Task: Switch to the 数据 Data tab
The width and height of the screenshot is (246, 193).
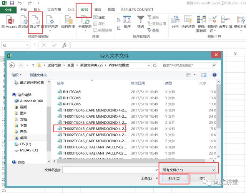Action: [x=84, y=10]
